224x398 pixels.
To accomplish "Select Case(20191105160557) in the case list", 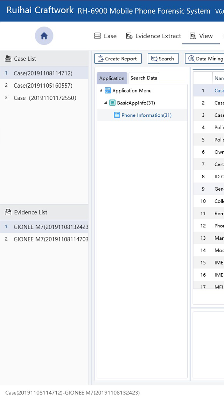I will coord(43,85).
